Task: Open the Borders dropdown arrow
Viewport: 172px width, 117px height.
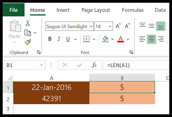Action: [x=94, y=39]
